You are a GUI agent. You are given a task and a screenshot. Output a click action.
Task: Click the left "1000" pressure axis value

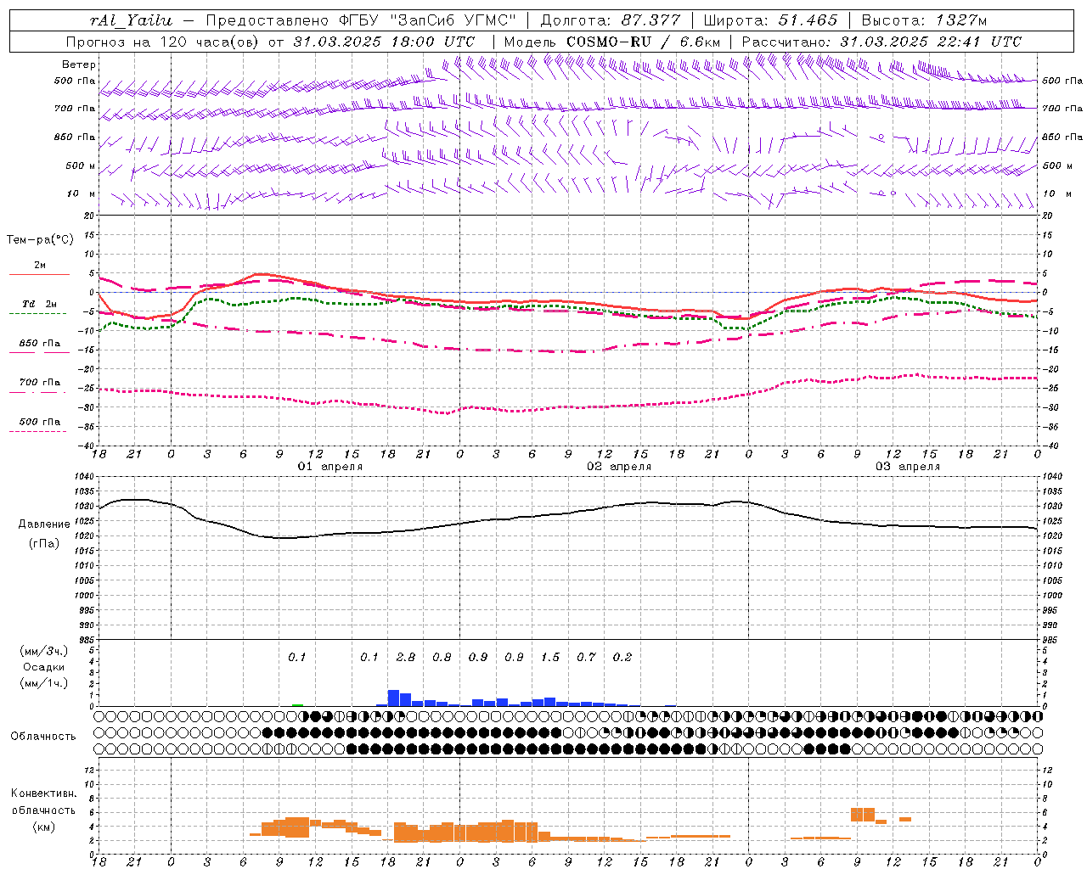coord(85,596)
